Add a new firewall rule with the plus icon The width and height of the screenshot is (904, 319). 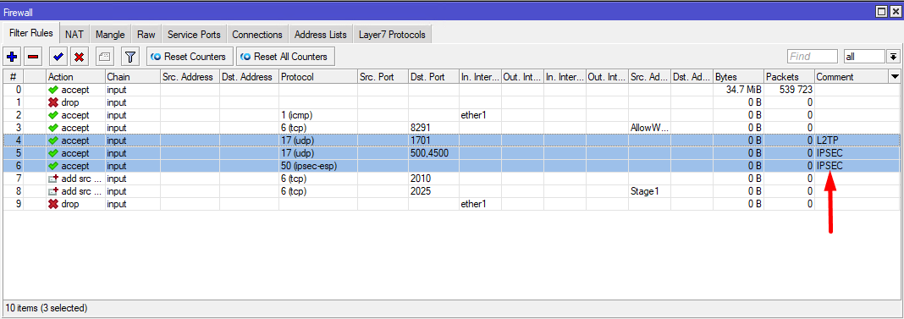click(x=12, y=57)
